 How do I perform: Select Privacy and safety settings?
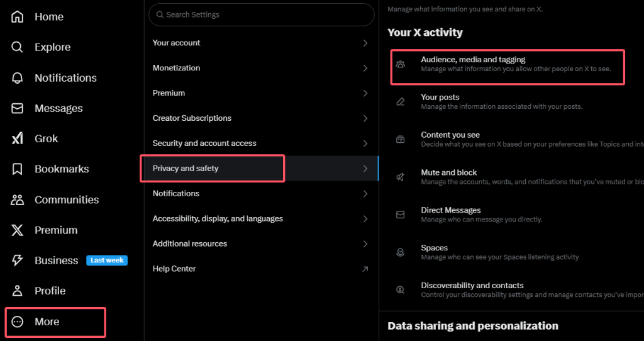coord(261,169)
